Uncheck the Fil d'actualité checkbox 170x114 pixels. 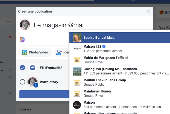click(22, 68)
